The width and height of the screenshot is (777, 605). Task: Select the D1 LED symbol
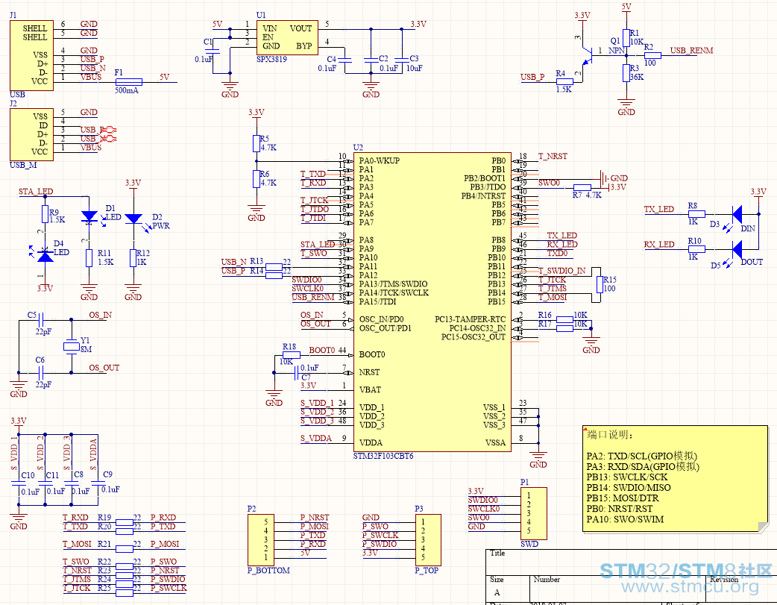(x=89, y=216)
